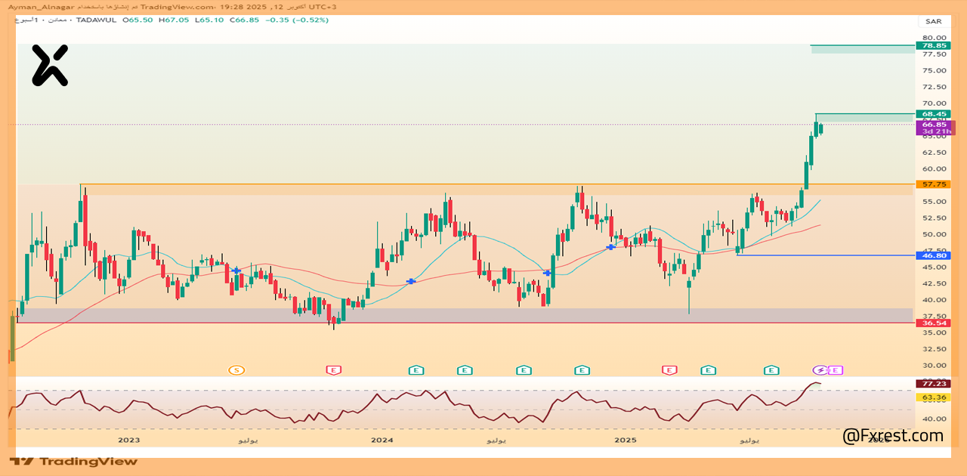
Task: Open the SAR currency selector
Action: [933, 21]
